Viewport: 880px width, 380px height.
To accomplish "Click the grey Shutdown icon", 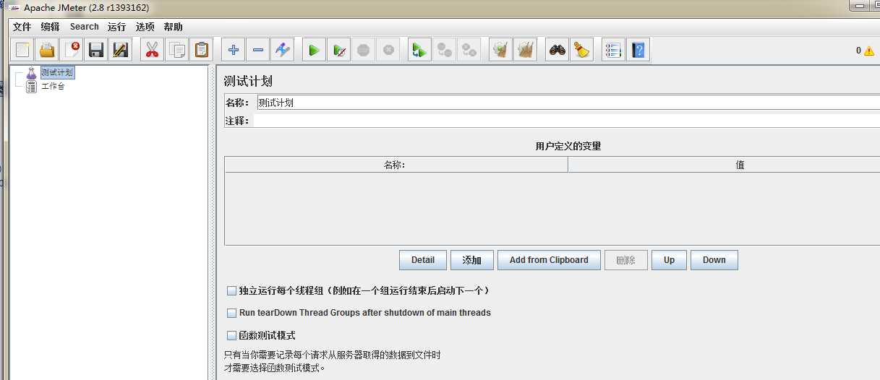I will tap(388, 50).
